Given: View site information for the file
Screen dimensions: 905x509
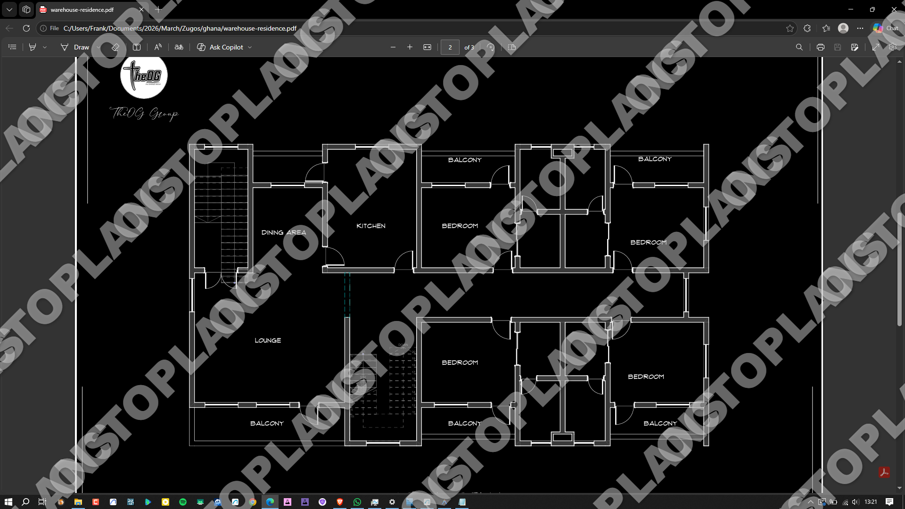Looking at the screenshot, I should click(x=49, y=28).
